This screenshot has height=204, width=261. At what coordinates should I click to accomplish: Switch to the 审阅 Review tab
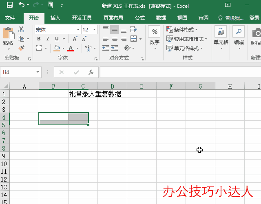tap(203, 18)
